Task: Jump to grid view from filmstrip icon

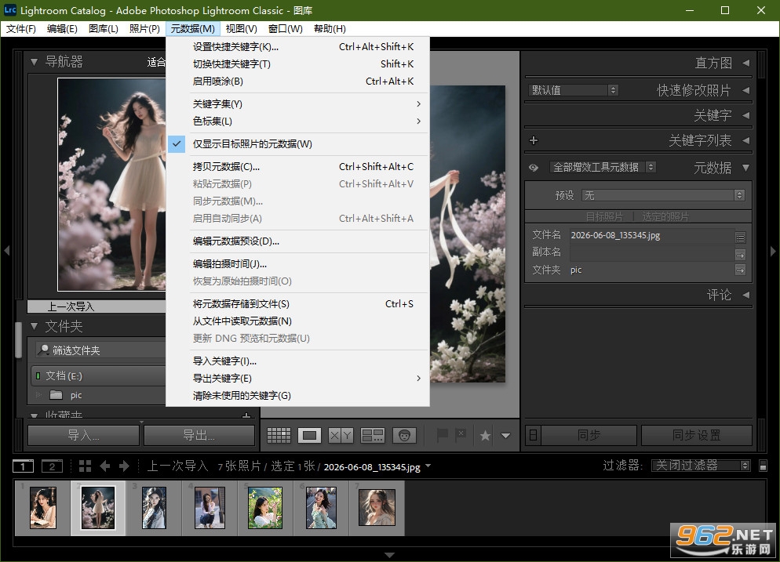Action: coord(85,466)
